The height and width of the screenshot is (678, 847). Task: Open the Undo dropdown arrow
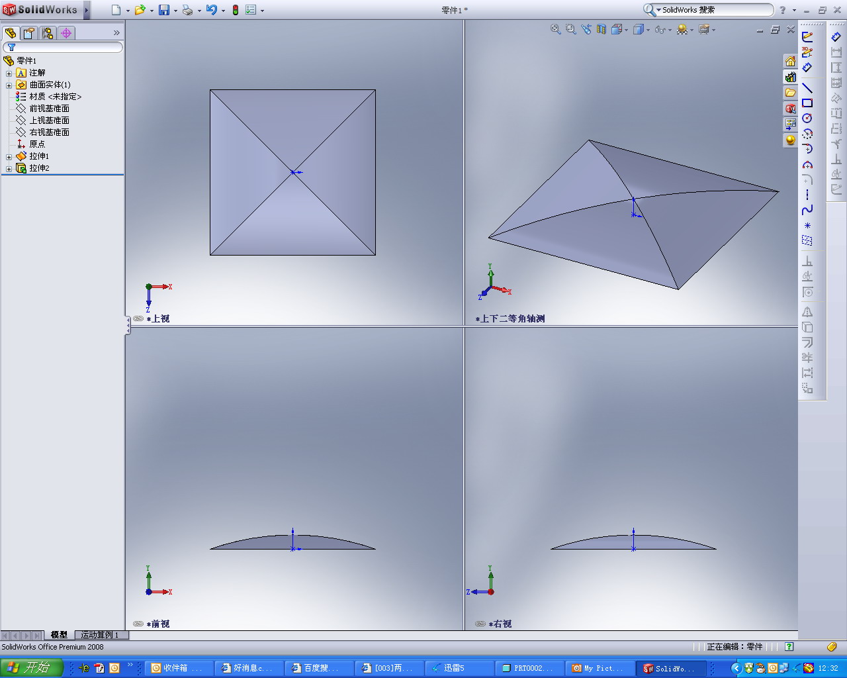point(223,11)
